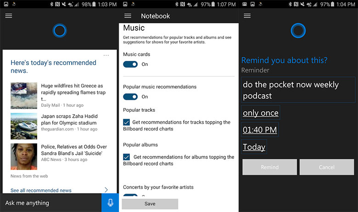Change the 'only once' repeat option

coord(261,113)
